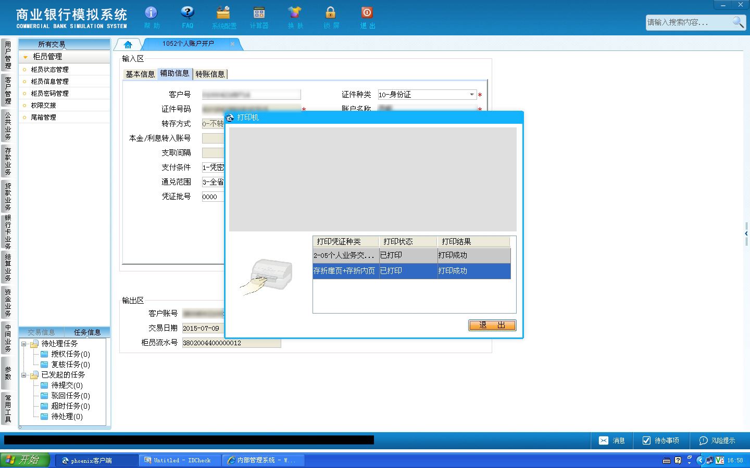Open the 通兑范围 combo box

[213, 182]
